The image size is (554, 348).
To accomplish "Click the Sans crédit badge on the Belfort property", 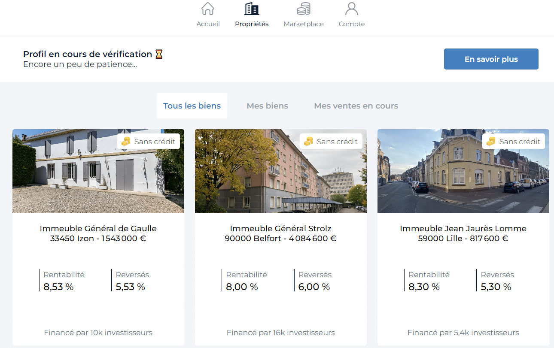I will (331, 141).
